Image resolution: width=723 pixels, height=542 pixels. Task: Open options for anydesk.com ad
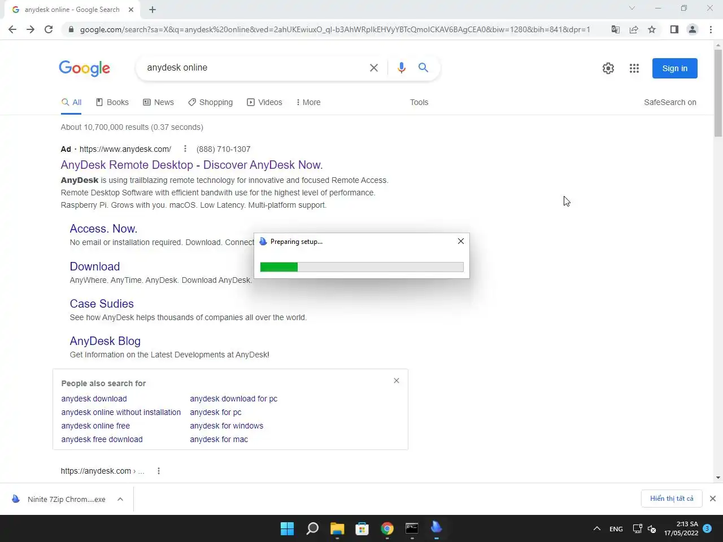pyautogui.click(x=185, y=149)
